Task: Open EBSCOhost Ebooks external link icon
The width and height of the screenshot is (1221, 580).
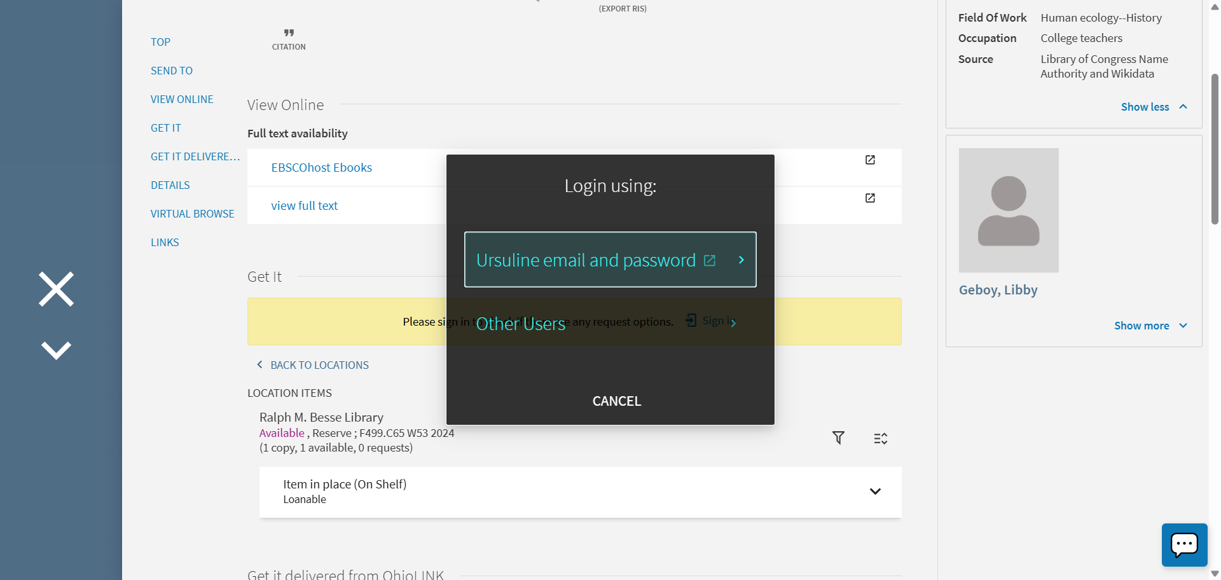Action: pos(870,160)
